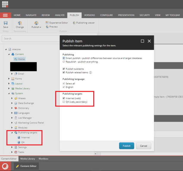Collapse the Publishing targets tree node
The image size is (183, 171).
coord(12,132)
